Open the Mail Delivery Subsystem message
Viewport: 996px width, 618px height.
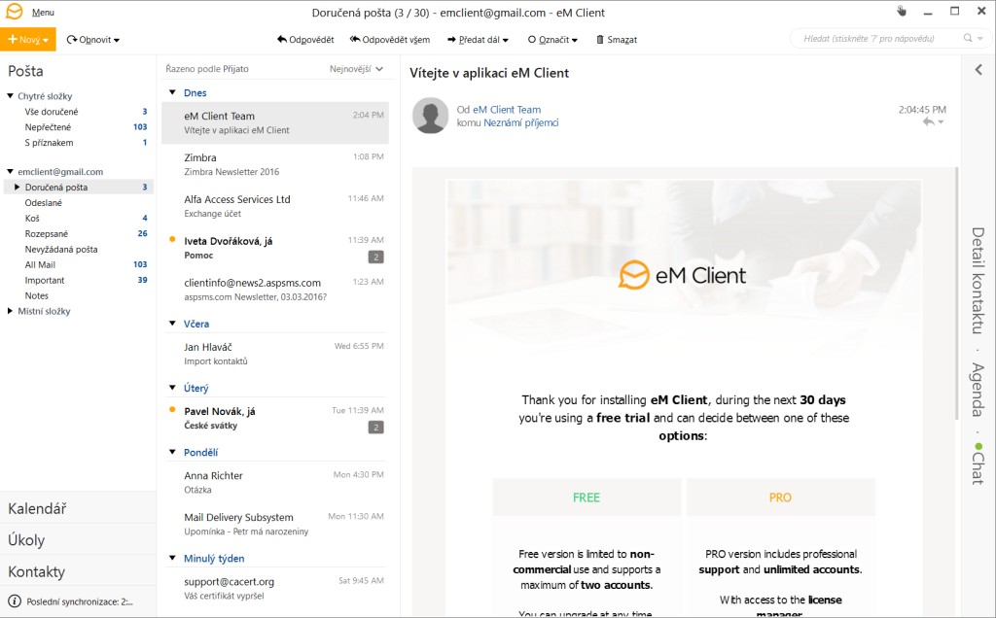[275, 524]
